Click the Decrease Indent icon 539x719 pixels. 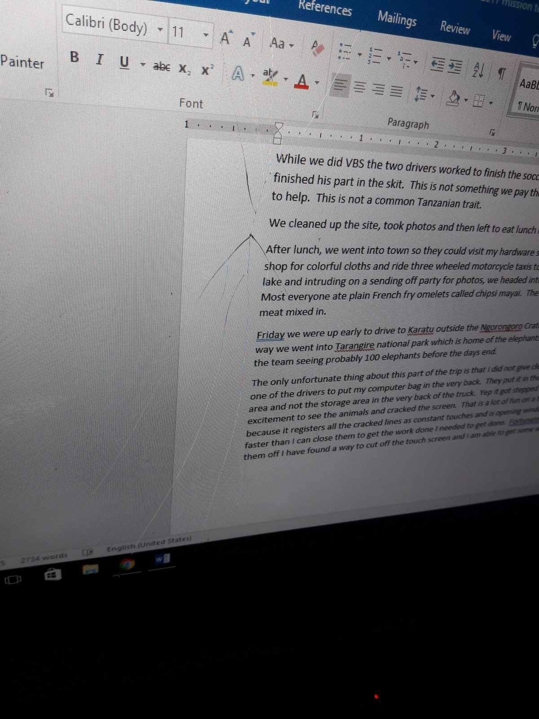[437, 65]
